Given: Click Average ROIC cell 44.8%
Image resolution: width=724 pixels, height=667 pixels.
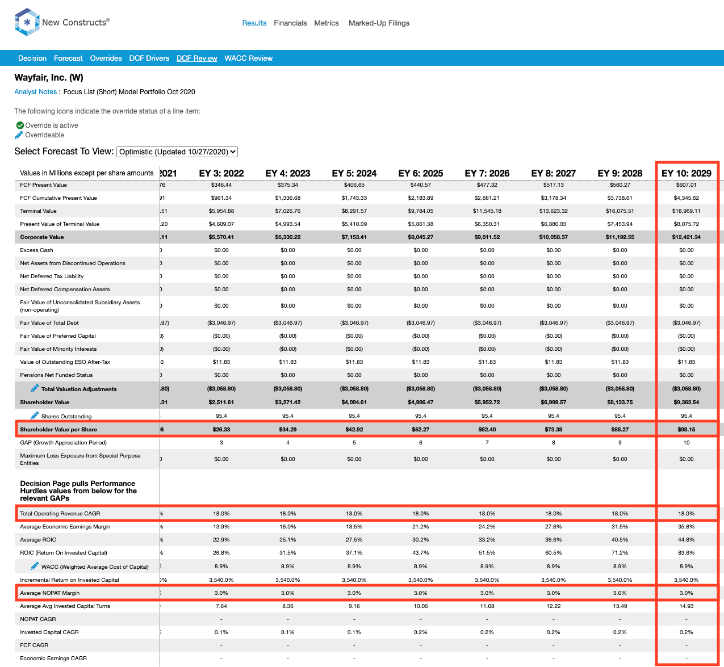Looking at the screenshot, I should (687, 540).
